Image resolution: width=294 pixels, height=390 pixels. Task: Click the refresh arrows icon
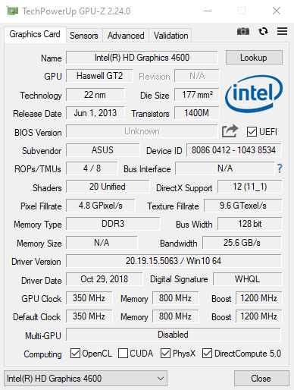tap(263, 31)
